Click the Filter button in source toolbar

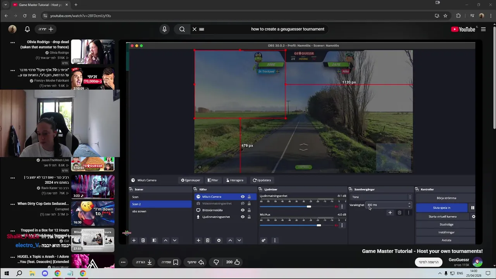click(213, 180)
